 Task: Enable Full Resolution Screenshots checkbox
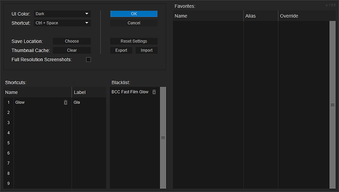pos(89,59)
